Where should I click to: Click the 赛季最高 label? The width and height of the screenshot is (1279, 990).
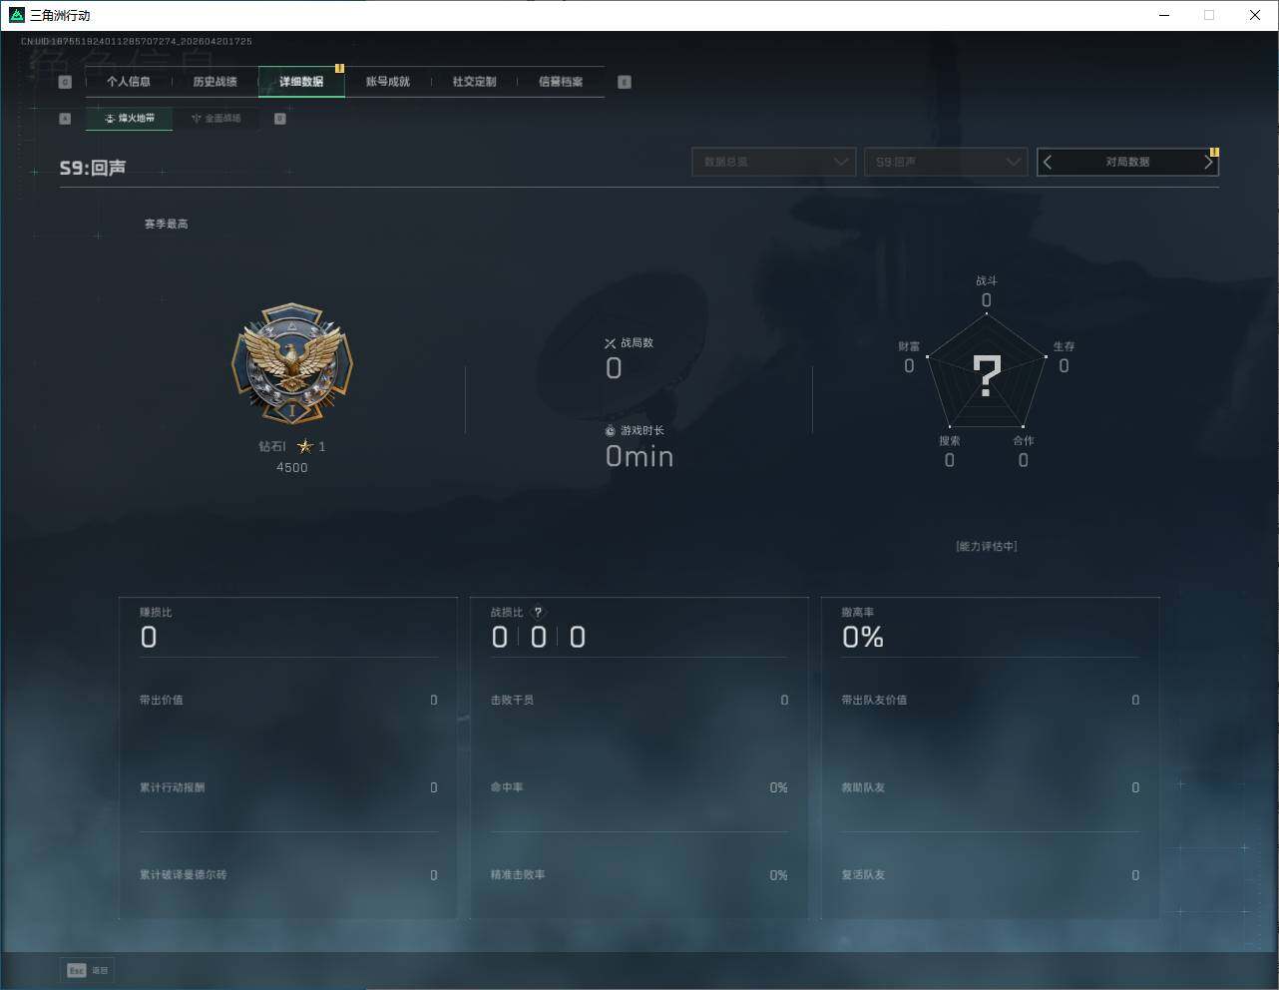point(166,224)
